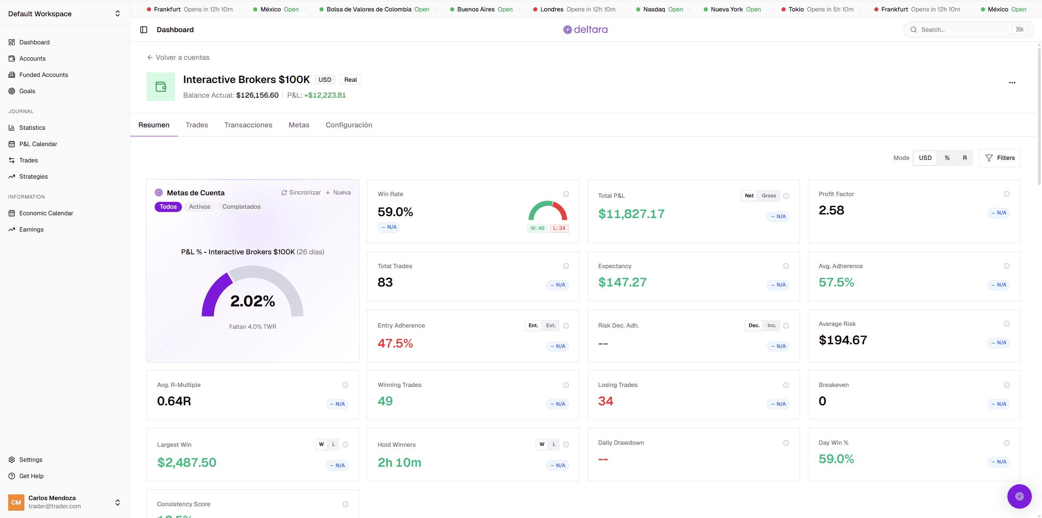Open Get Help in sidebar
Viewport: 1042px width, 518px height.
pos(65,476)
